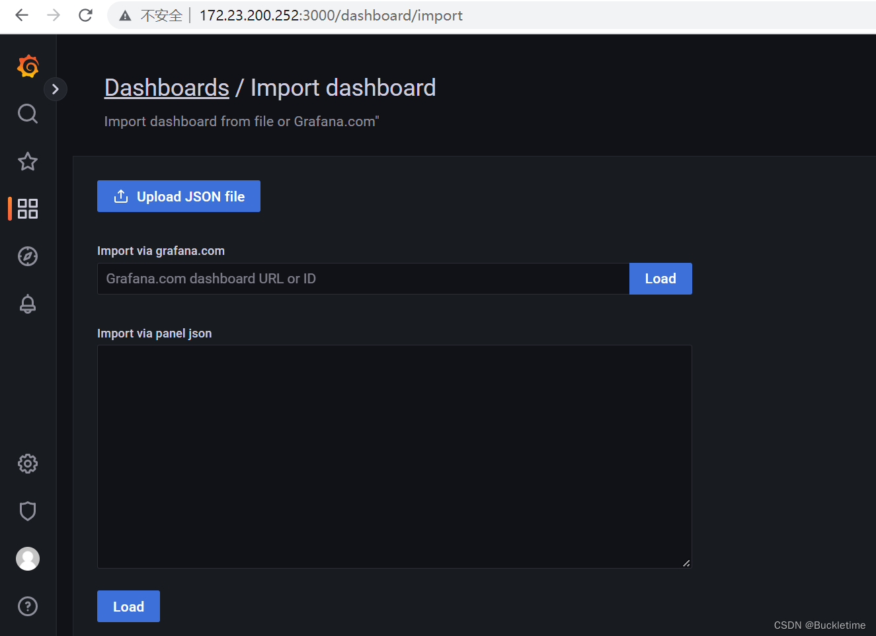Open the Starred star icon
The width and height of the screenshot is (876, 636).
[28, 161]
